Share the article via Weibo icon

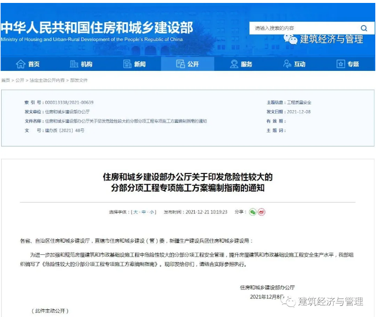point(262,212)
